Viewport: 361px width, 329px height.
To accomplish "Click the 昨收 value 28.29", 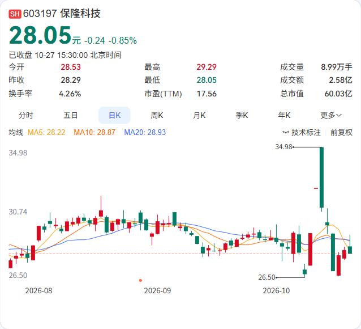I will click(71, 80).
